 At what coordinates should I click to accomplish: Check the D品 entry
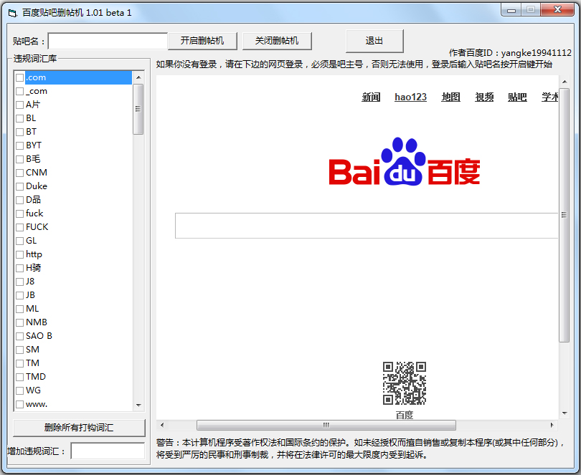click(19, 201)
